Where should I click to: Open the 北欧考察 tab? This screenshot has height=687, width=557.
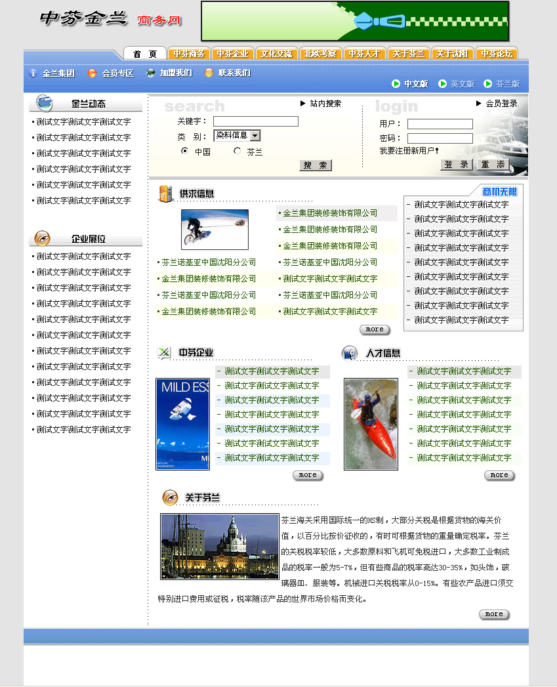pos(320,53)
